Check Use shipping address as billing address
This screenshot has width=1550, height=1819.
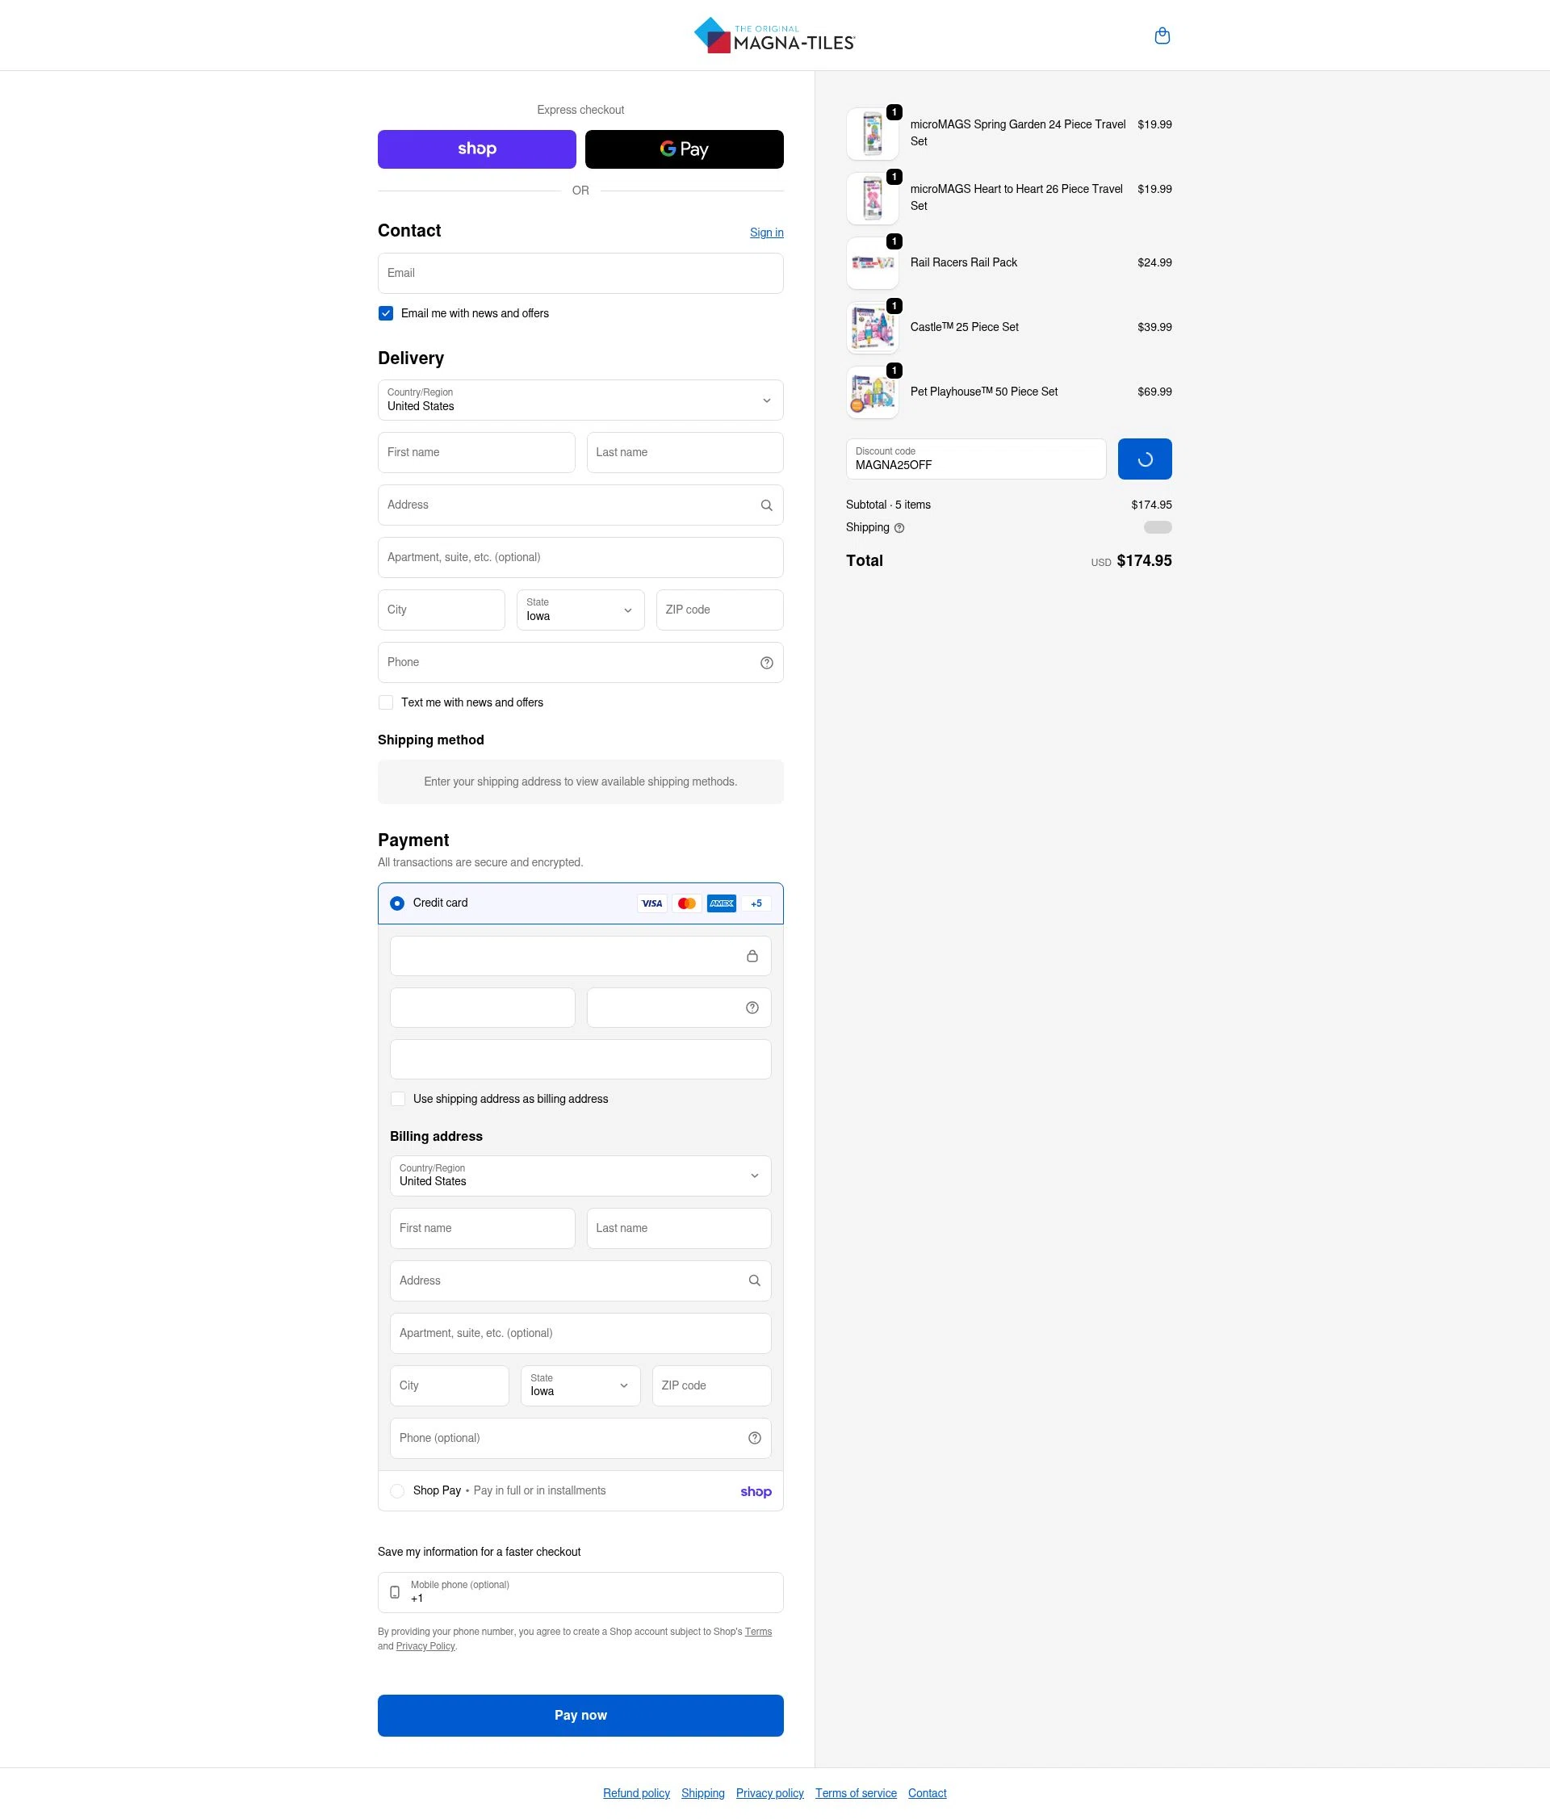(398, 1098)
